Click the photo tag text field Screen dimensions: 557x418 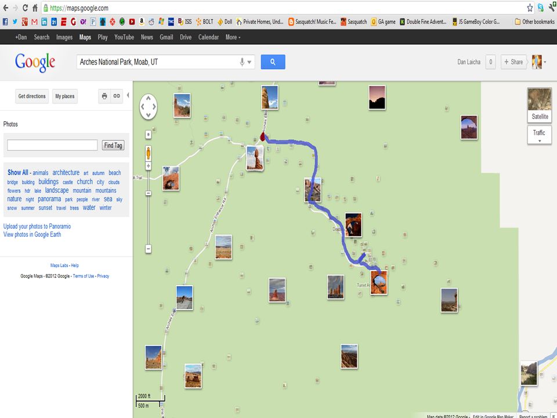pyautogui.click(x=52, y=145)
